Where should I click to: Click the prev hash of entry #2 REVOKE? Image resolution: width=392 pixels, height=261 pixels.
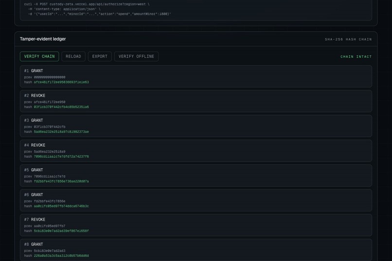(50, 102)
